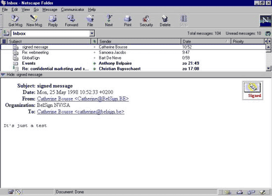Open the Message menu
272x196 pixels.
[x=50, y=9]
